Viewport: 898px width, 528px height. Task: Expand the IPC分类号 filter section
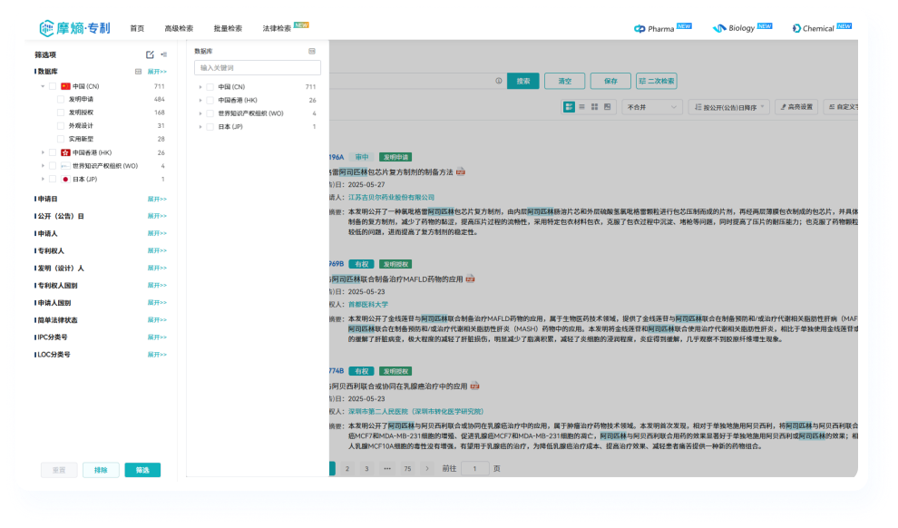[157, 337]
